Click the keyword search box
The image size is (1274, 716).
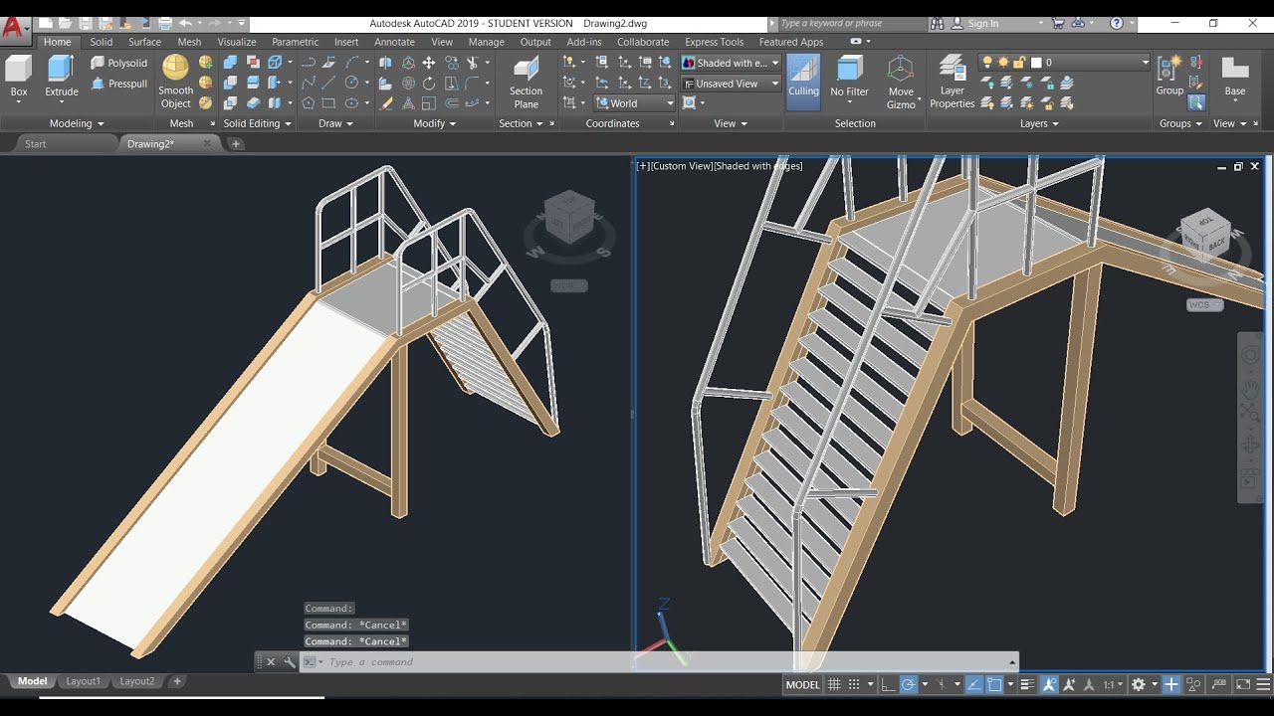pyautogui.click(x=851, y=23)
